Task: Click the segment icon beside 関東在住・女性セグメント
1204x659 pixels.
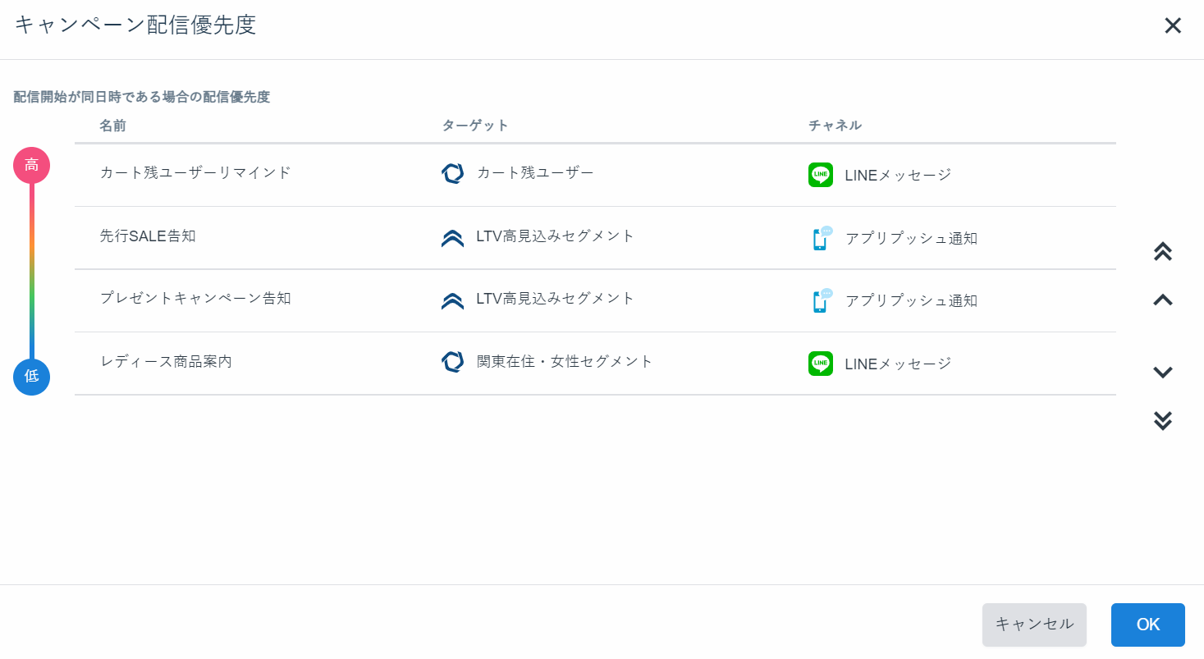Action: click(x=453, y=362)
